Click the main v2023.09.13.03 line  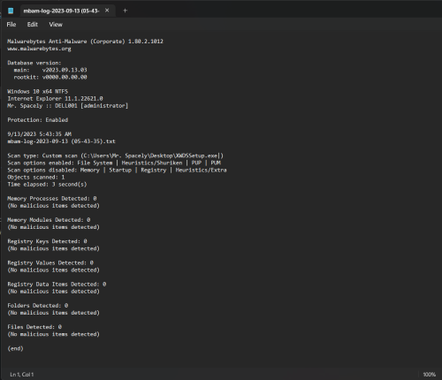pos(50,70)
